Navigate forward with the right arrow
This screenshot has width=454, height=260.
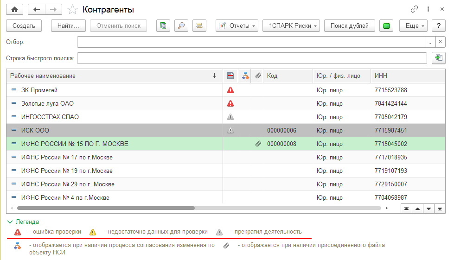point(53,10)
